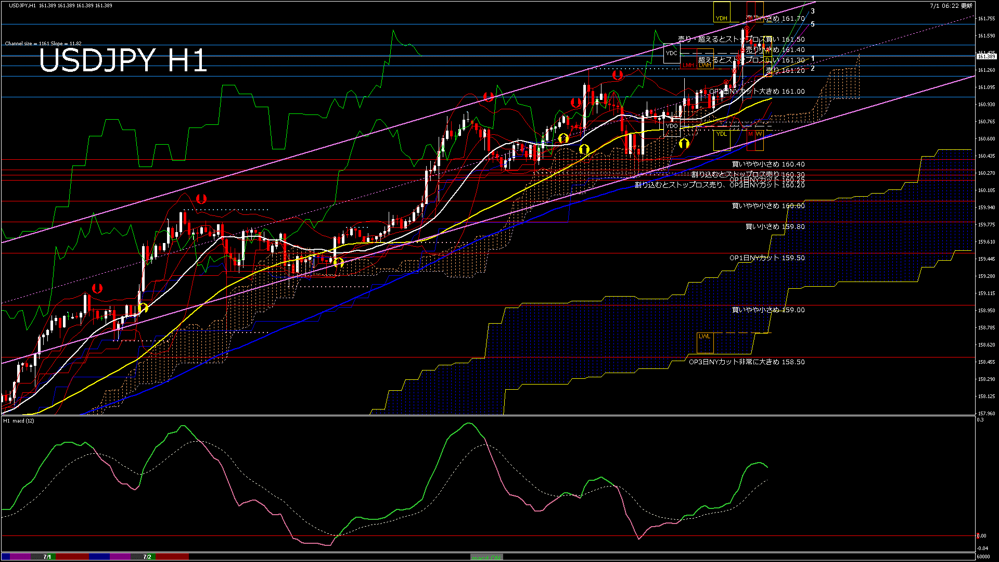Click the leftmost red sell-arrow marker
999x562 pixels.
[97, 288]
